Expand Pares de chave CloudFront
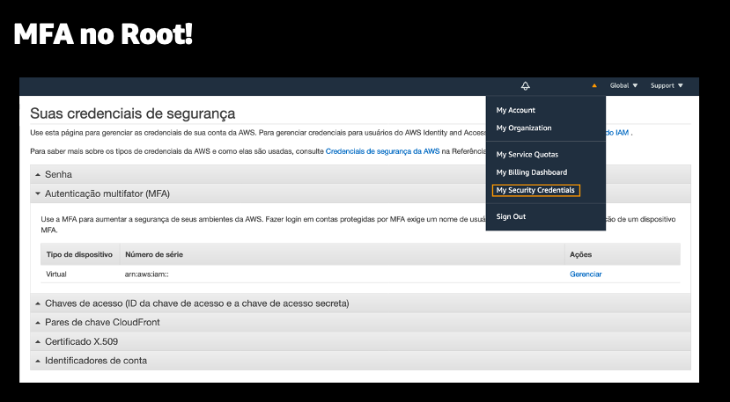The image size is (730, 402). coord(360,323)
